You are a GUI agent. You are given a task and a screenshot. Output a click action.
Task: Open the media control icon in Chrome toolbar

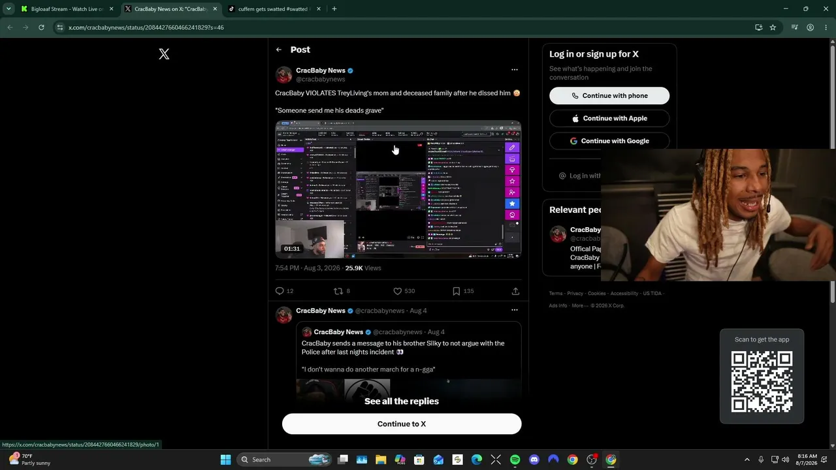tap(794, 27)
